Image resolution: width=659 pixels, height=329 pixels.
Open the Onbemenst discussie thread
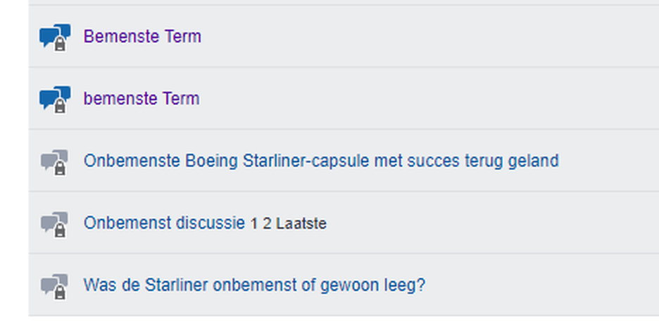tap(164, 223)
